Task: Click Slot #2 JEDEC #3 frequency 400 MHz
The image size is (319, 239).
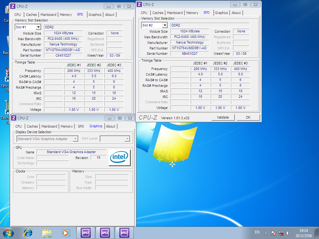Action: (x=240, y=69)
